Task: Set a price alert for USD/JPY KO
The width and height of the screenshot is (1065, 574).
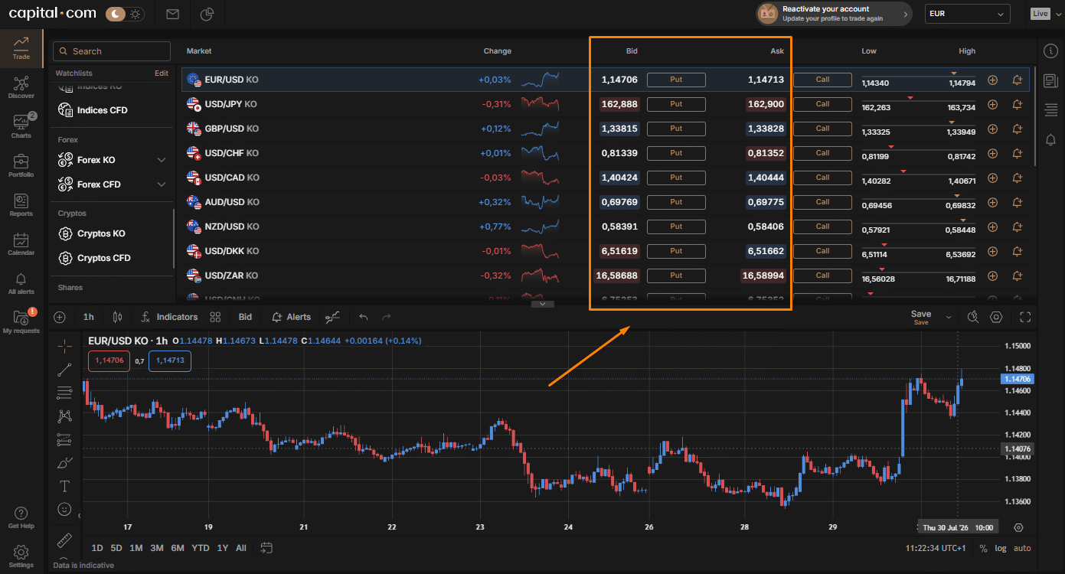Action: (x=1018, y=104)
